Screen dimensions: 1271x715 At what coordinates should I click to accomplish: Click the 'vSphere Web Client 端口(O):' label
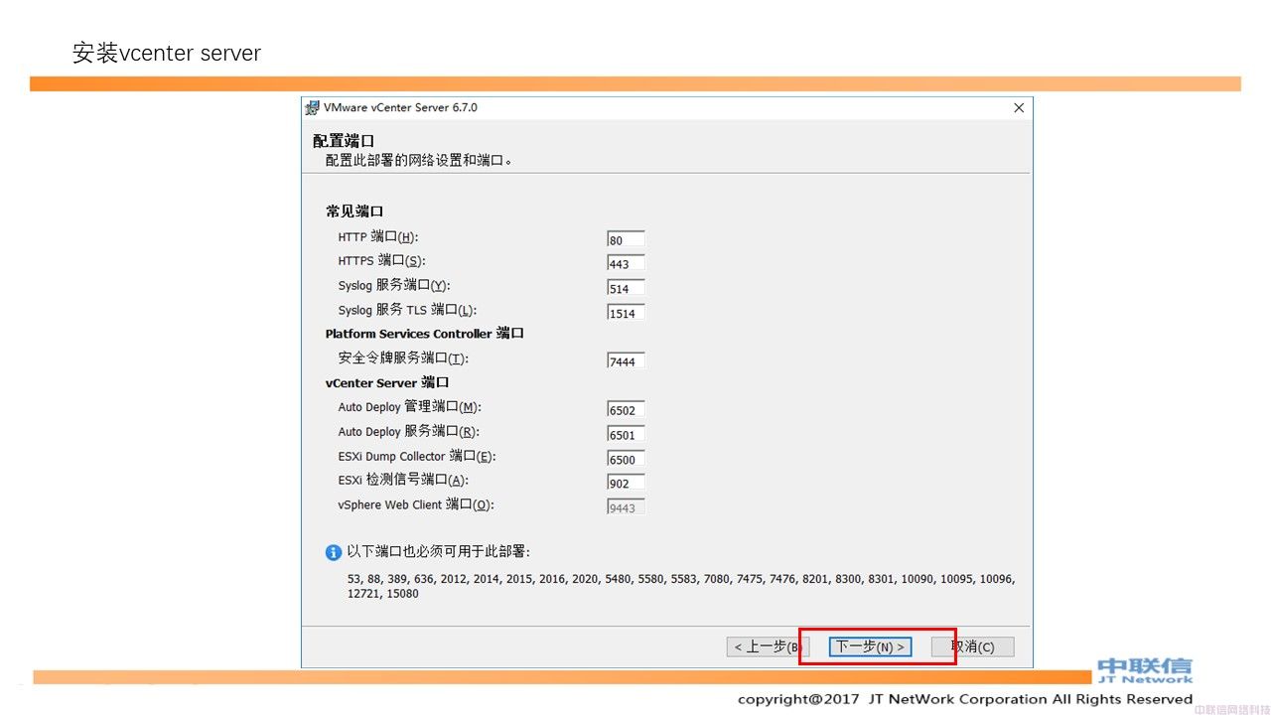pyautogui.click(x=416, y=504)
